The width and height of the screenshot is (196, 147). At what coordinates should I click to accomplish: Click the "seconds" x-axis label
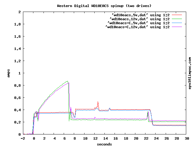(x=104, y=144)
